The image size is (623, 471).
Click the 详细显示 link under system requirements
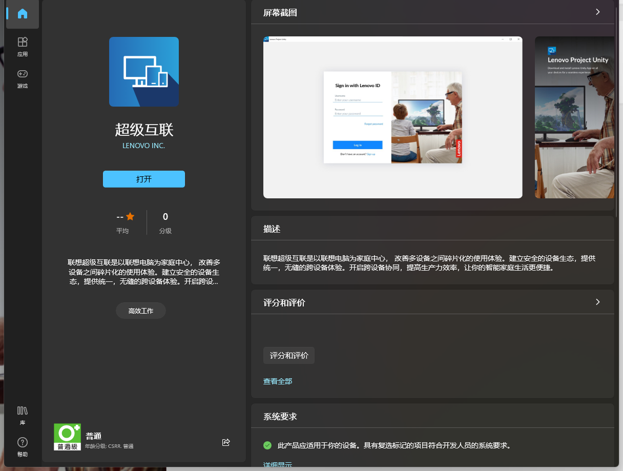pyautogui.click(x=278, y=465)
